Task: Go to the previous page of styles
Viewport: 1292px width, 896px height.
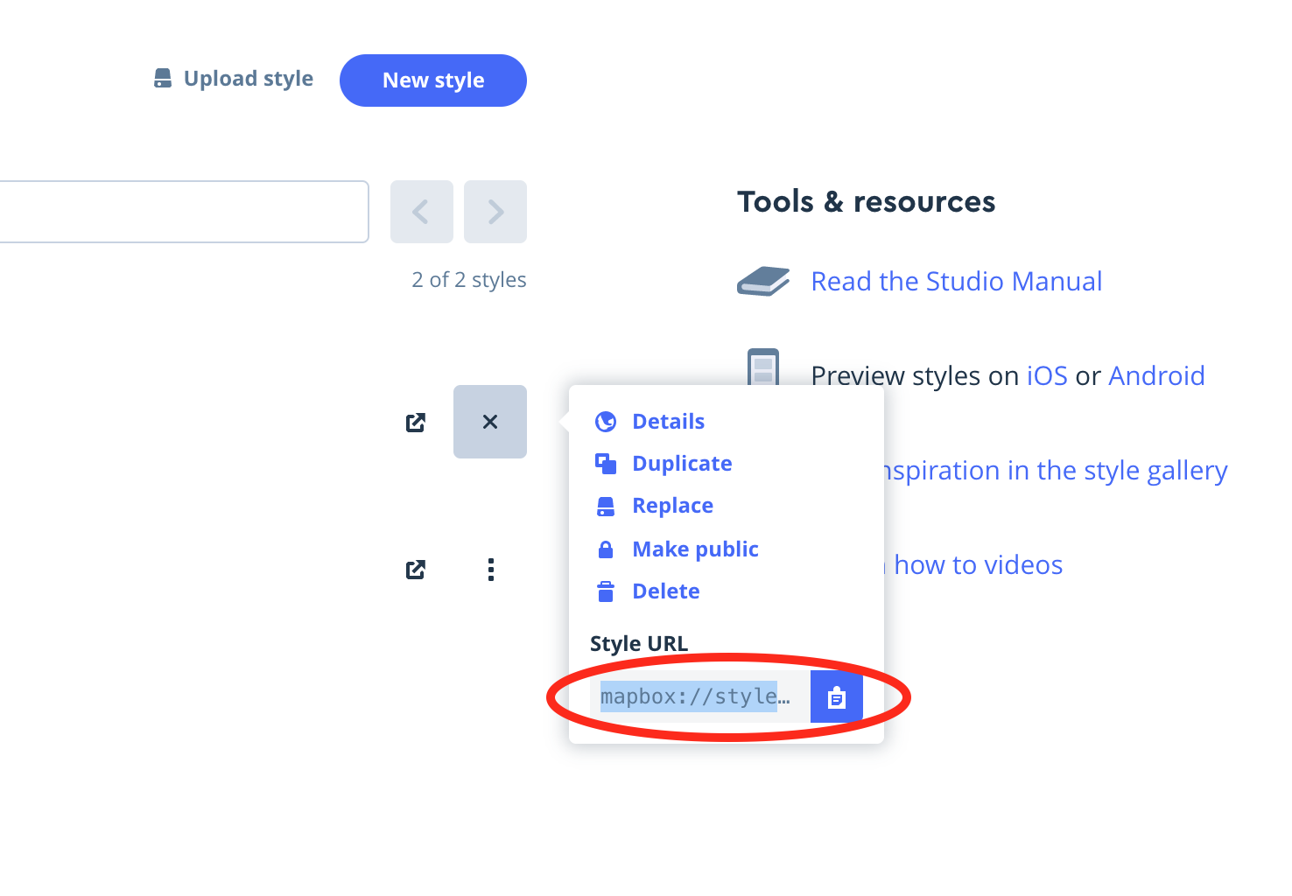Action: (x=421, y=212)
